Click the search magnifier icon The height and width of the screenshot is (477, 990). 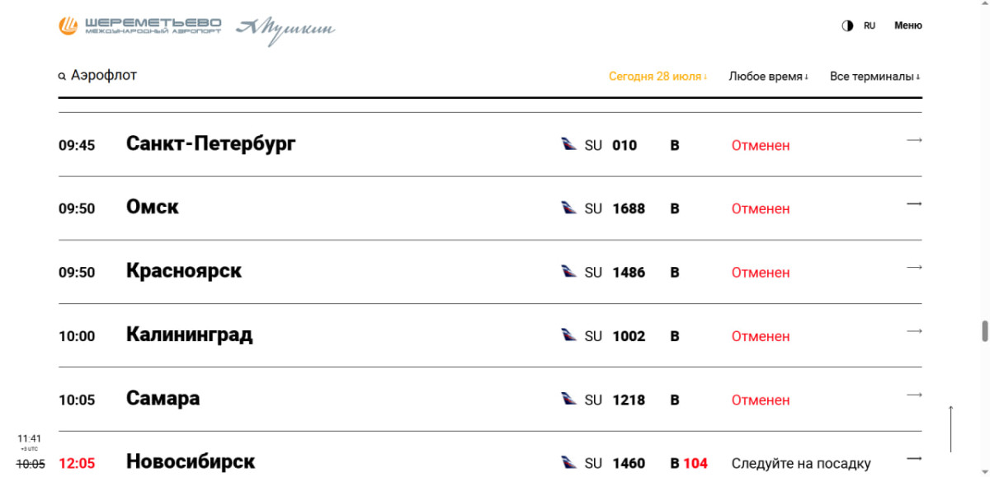62,76
